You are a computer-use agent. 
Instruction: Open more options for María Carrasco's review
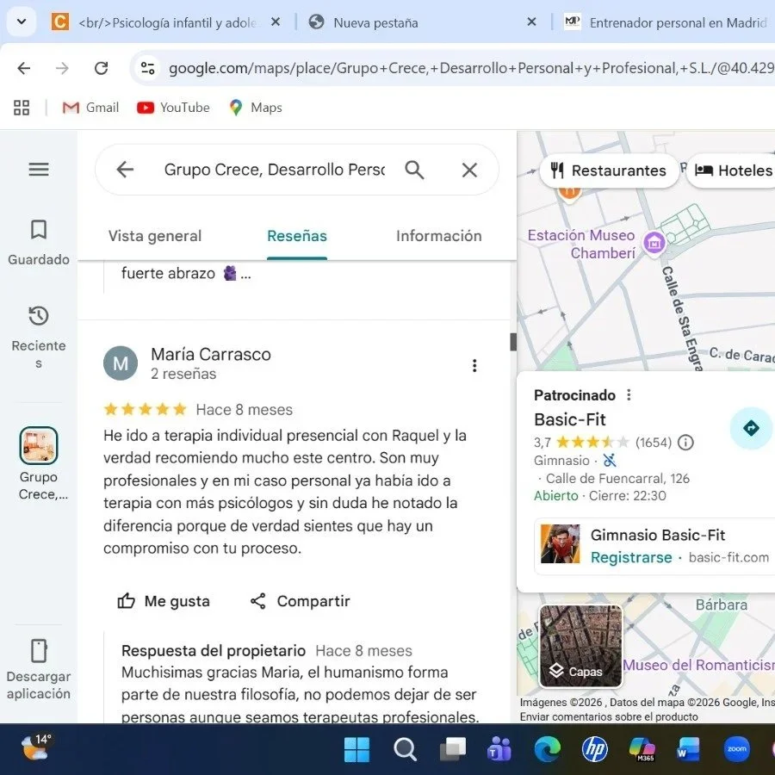[x=474, y=365]
